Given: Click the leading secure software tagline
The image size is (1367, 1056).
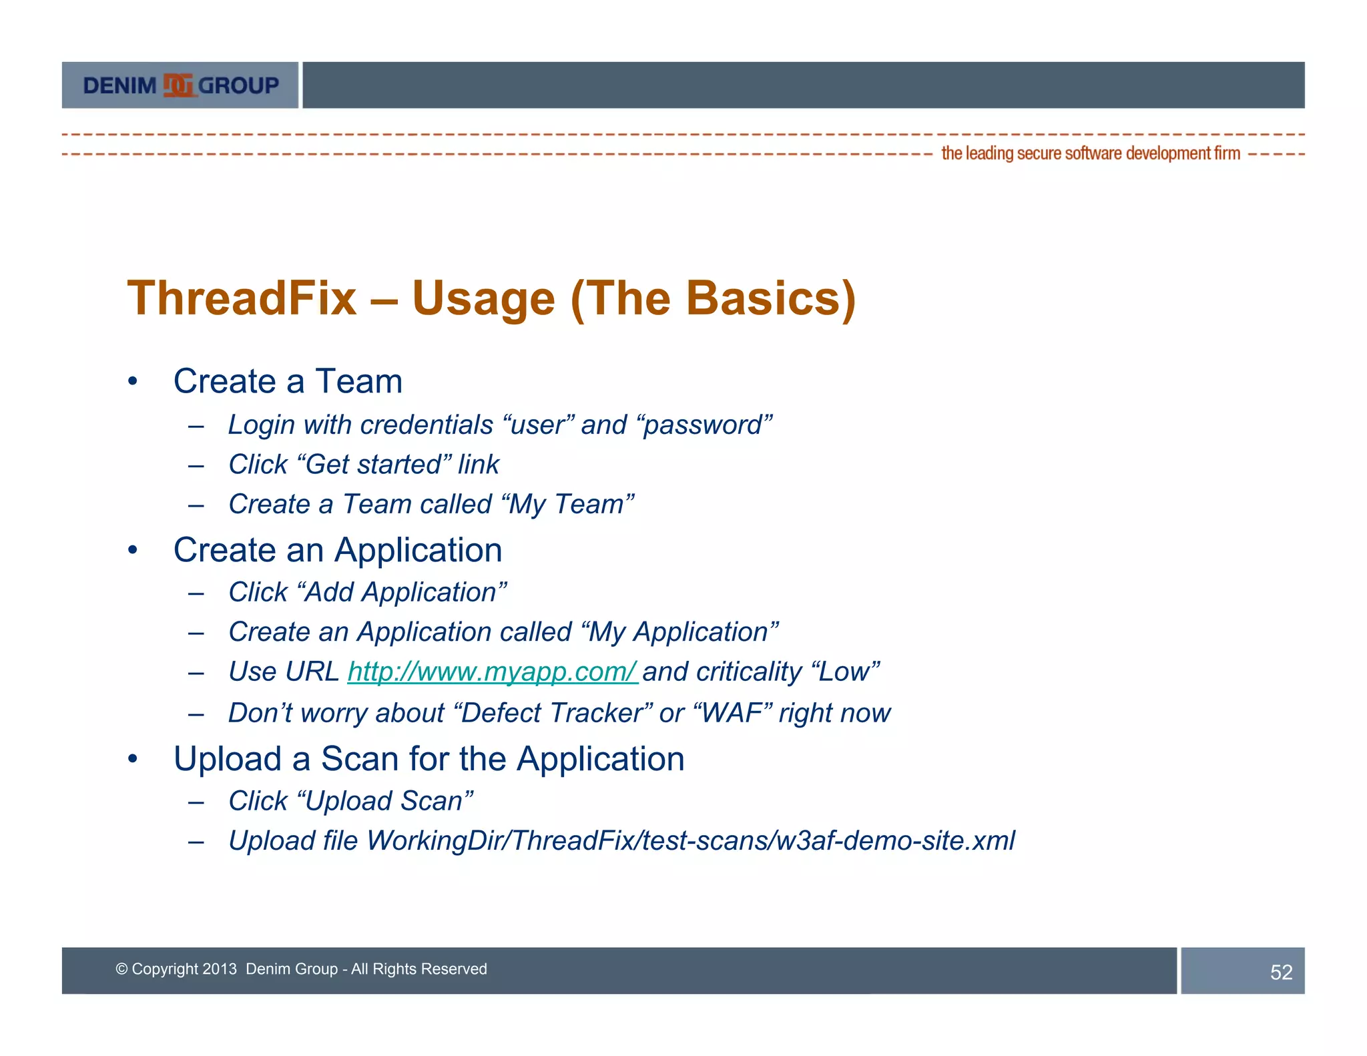Looking at the screenshot, I should click(x=1090, y=154).
